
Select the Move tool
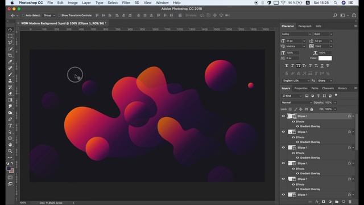[10, 30]
